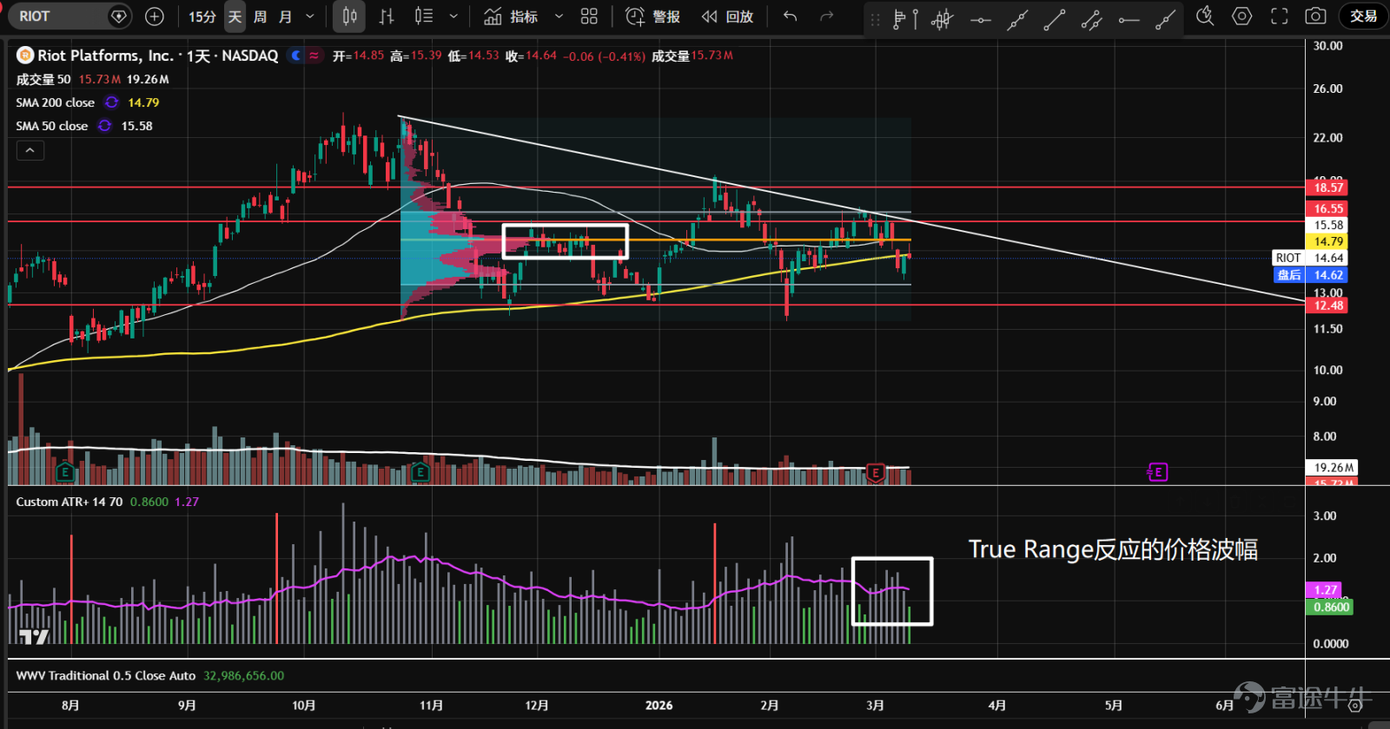The image size is (1390, 729).
Task: Click the red earnings E marker near March
Action: pos(876,473)
